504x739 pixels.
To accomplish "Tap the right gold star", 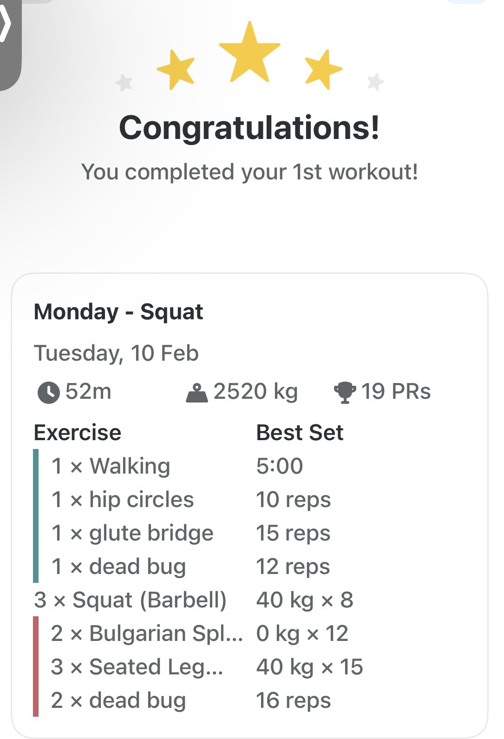I will (324, 69).
